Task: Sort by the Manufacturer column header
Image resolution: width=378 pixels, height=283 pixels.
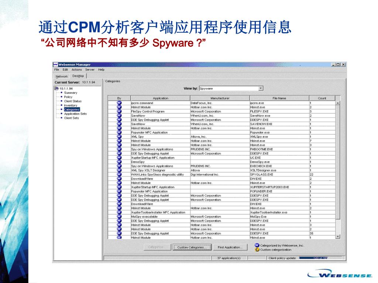Action: (220, 98)
